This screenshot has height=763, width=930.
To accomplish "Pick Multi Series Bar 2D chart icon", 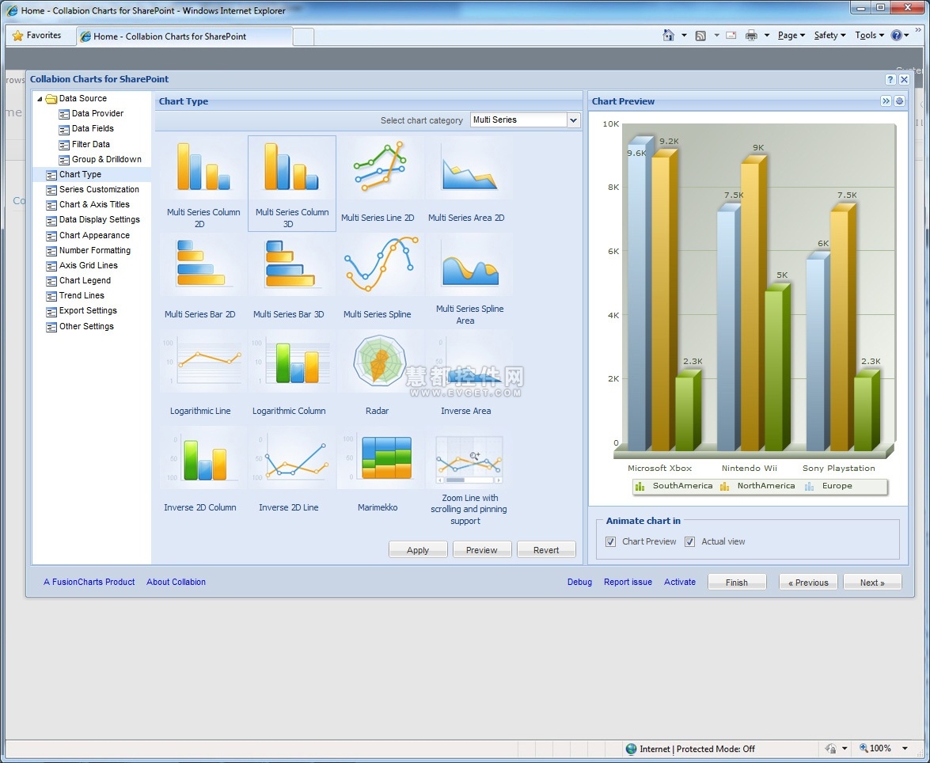I will (201, 263).
